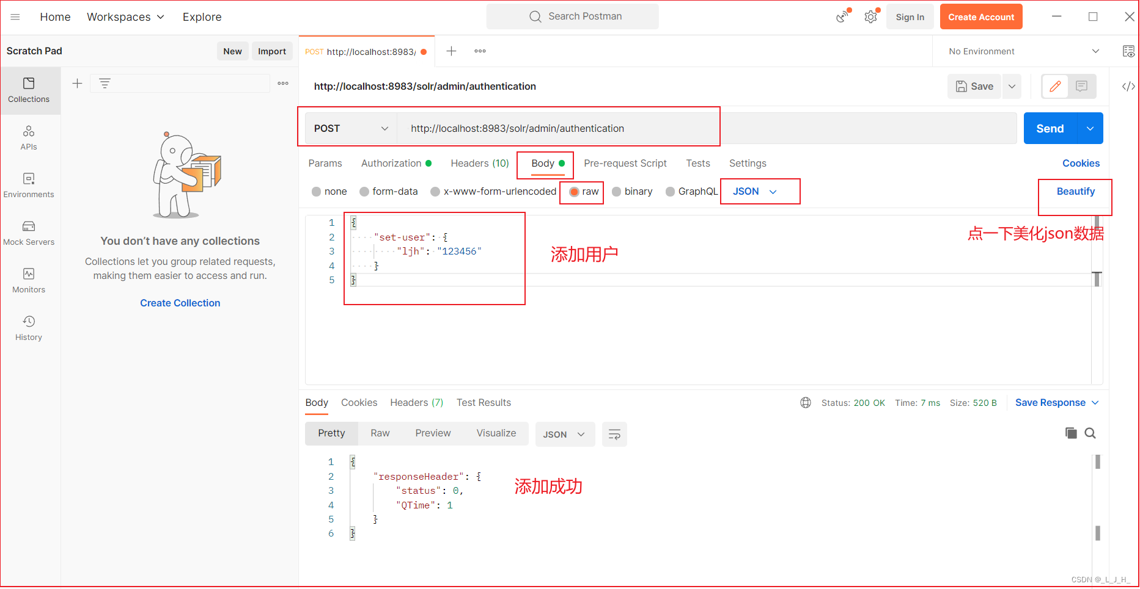Click the Search Postman box
This screenshot has width=1140, height=589.
click(x=573, y=16)
